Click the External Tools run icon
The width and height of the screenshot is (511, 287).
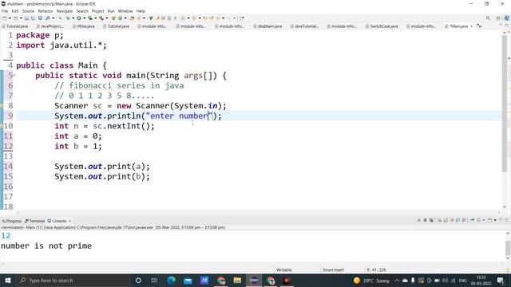101,18
